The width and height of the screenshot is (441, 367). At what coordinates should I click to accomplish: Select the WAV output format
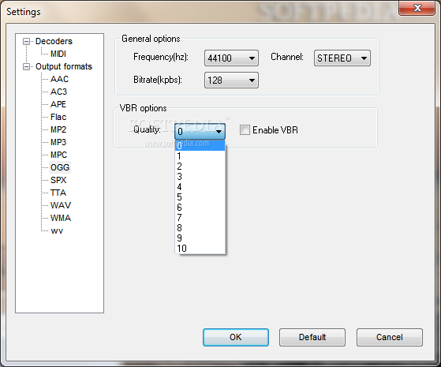[x=61, y=205]
